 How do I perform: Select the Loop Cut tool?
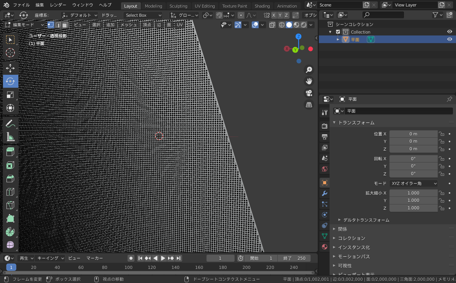[x=10, y=192]
